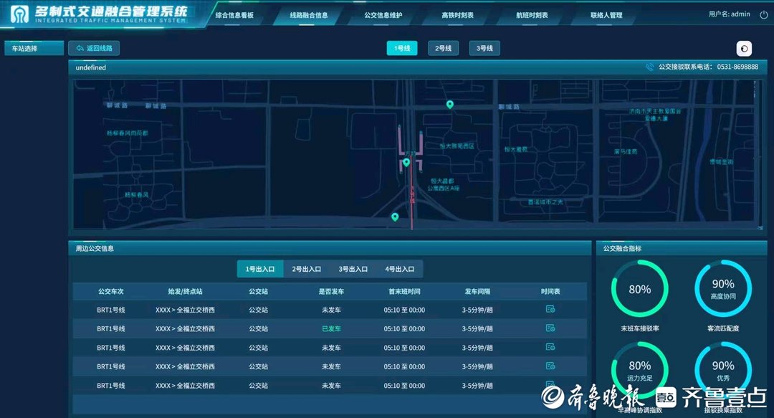The height and width of the screenshot is (418, 774).
Task: Click the white round toggle icon button
Action: coord(745,49)
